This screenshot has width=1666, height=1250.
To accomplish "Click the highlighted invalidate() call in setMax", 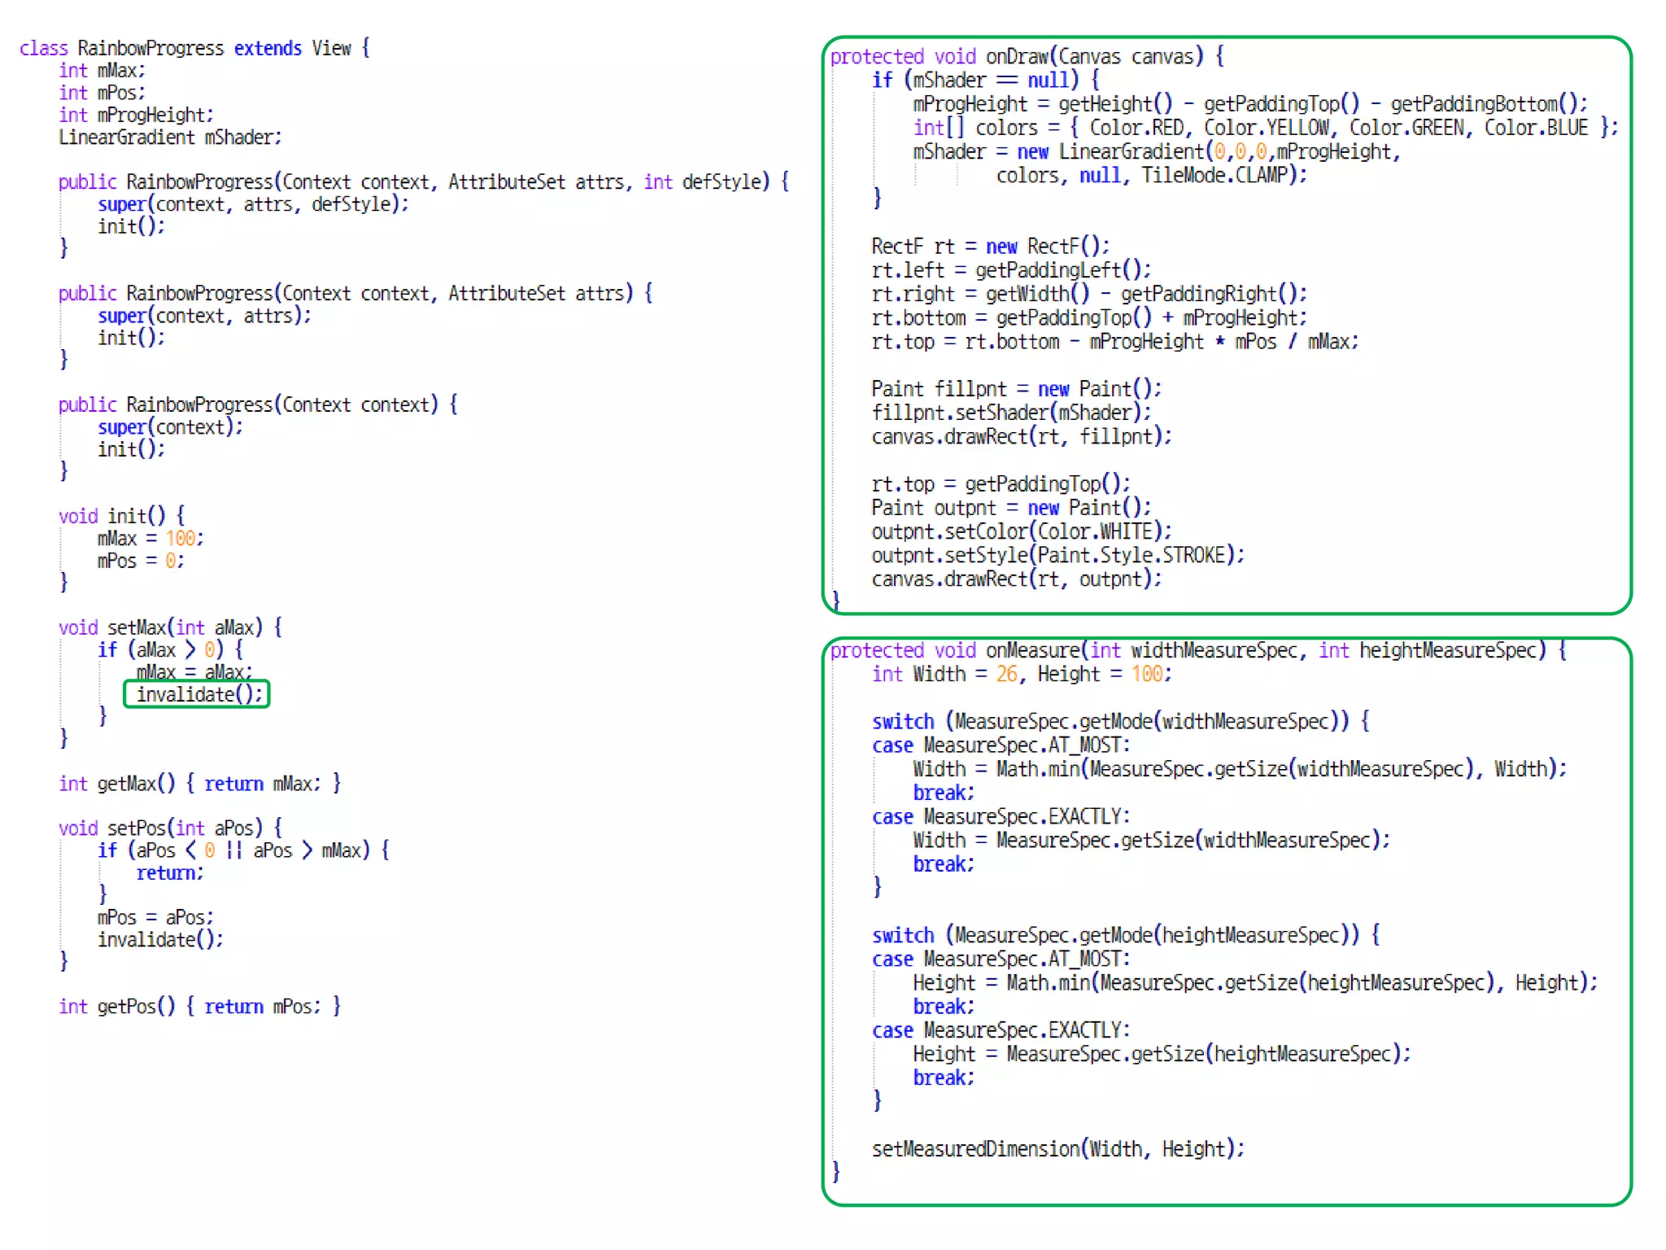I will tap(198, 694).
